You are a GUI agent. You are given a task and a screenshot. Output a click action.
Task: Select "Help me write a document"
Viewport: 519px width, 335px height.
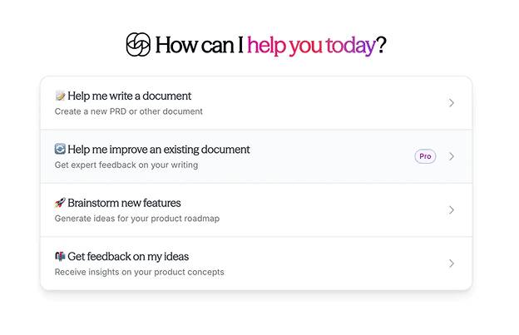click(x=130, y=96)
